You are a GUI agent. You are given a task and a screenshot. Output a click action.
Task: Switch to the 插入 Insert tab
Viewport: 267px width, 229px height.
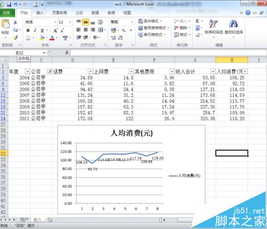click(40, 13)
